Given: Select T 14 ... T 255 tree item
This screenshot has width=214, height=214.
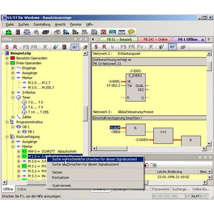Looking at the screenshot, I should [39, 112].
